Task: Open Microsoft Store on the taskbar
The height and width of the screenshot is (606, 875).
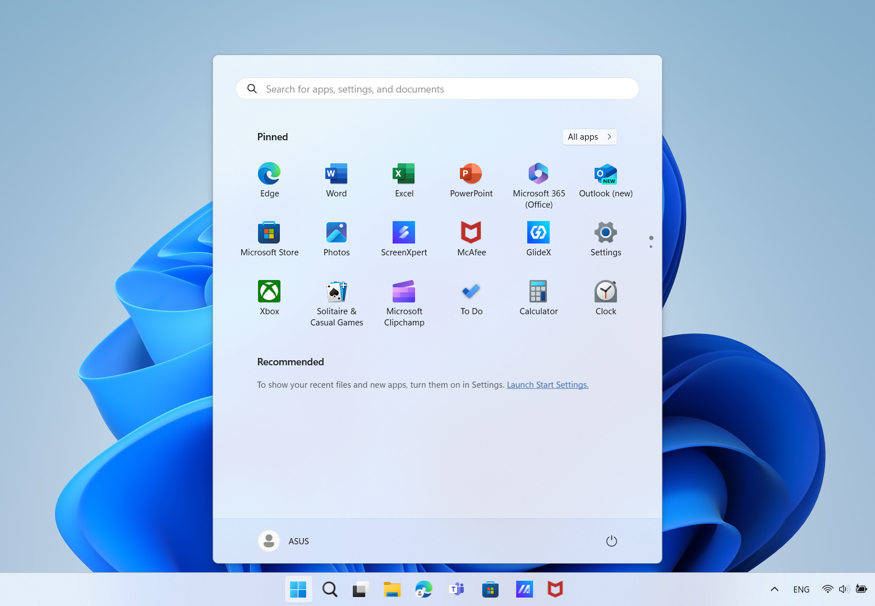Action: pyautogui.click(x=490, y=589)
